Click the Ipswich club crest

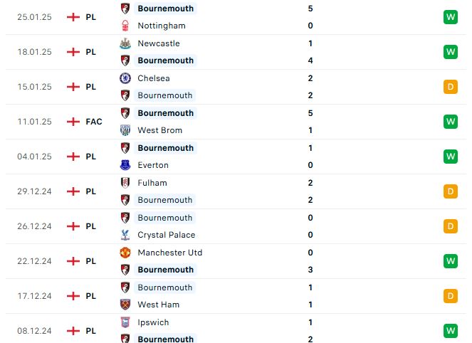(125, 322)
